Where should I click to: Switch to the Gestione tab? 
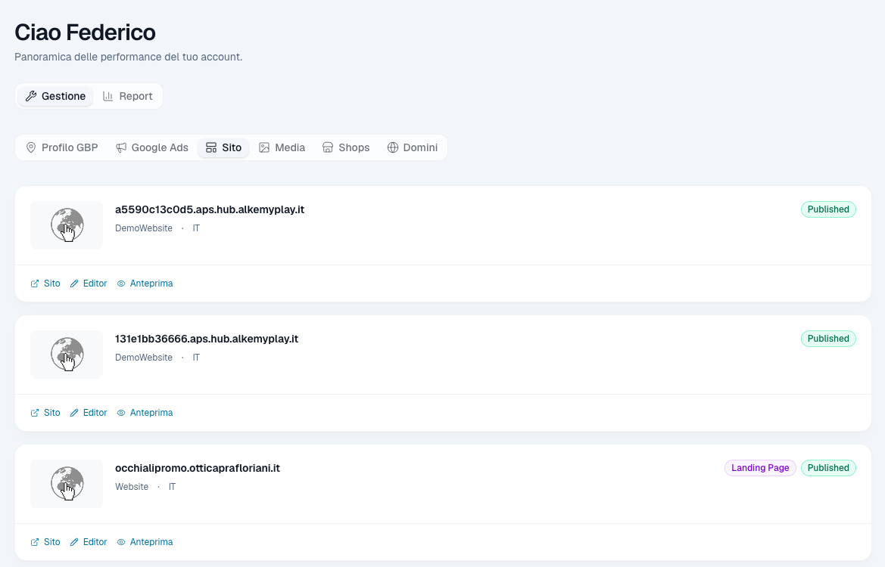pos(55,96)
